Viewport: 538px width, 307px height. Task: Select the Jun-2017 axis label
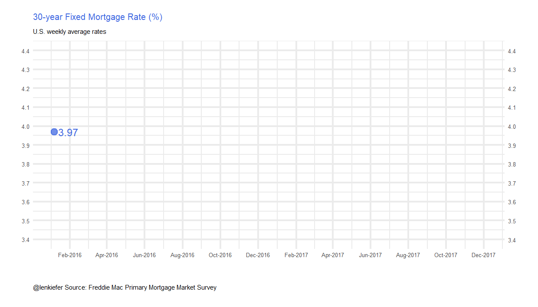point(371,255)
